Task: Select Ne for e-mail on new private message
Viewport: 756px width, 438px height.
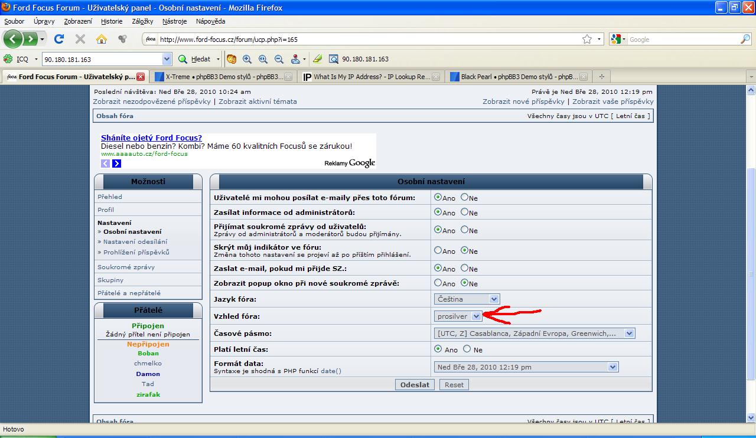Action: [x=465, y=268]
